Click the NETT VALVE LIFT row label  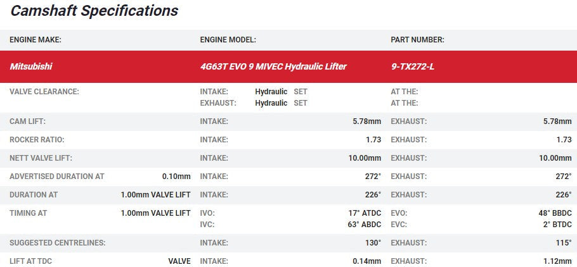(x=40, y=158)
